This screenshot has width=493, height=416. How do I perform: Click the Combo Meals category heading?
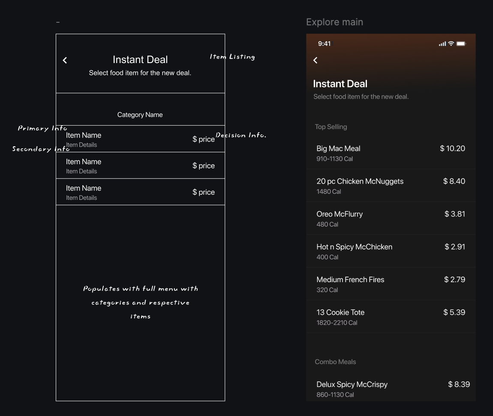[335, 362]
